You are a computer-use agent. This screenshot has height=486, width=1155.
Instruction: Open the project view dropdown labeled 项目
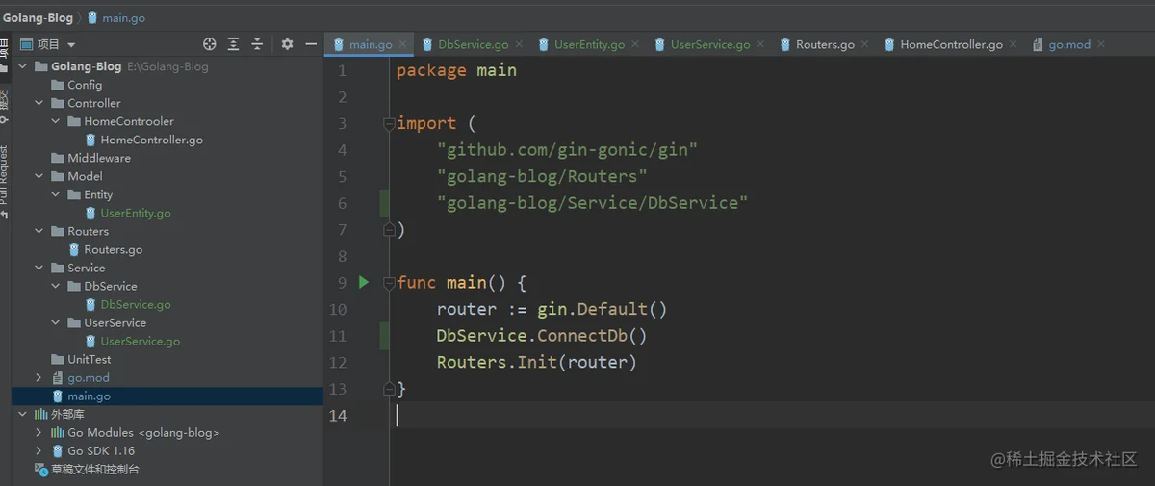[x=48, y=44]
